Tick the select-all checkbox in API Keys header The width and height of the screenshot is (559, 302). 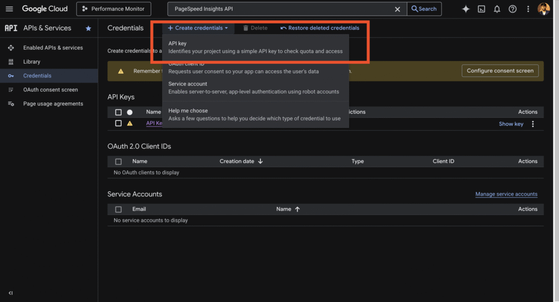118,112
